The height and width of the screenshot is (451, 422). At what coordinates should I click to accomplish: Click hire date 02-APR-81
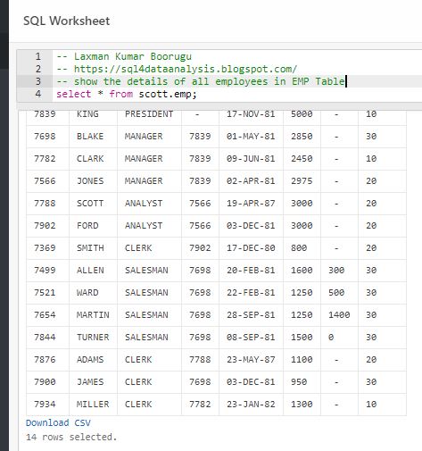pyautogui.click(x=251, y=181)
